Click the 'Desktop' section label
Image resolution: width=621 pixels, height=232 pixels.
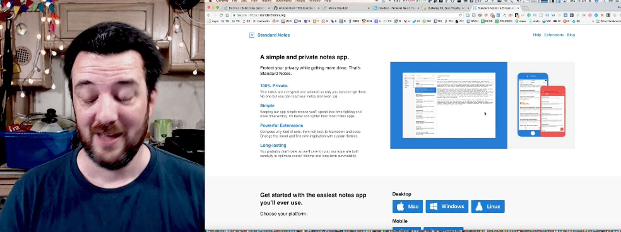[x=402, y=194]
